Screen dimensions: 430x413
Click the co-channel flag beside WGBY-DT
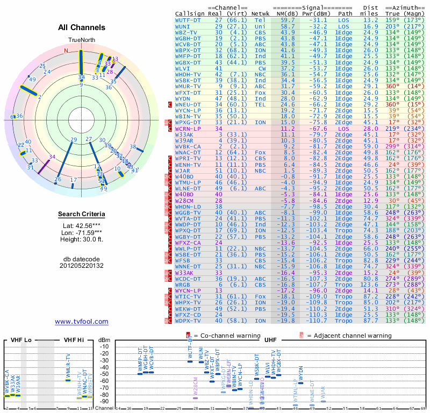pyautogui.click(x=170, y=237)
